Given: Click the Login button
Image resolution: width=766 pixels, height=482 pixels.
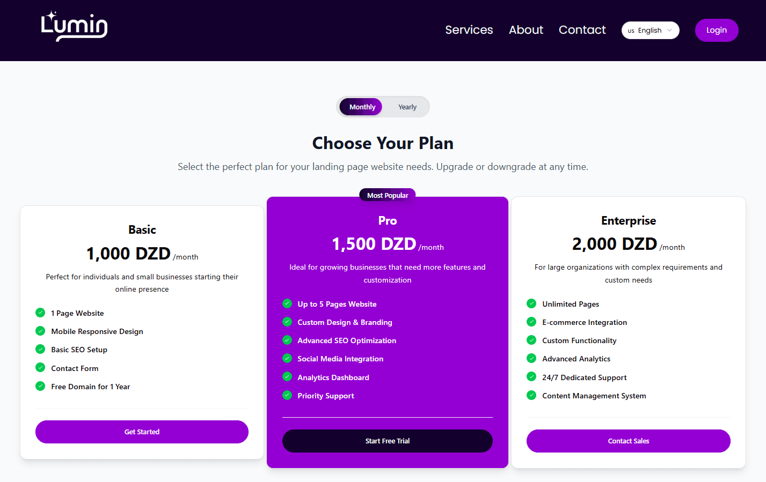Looking at the screenshot, I should [717, 30].
